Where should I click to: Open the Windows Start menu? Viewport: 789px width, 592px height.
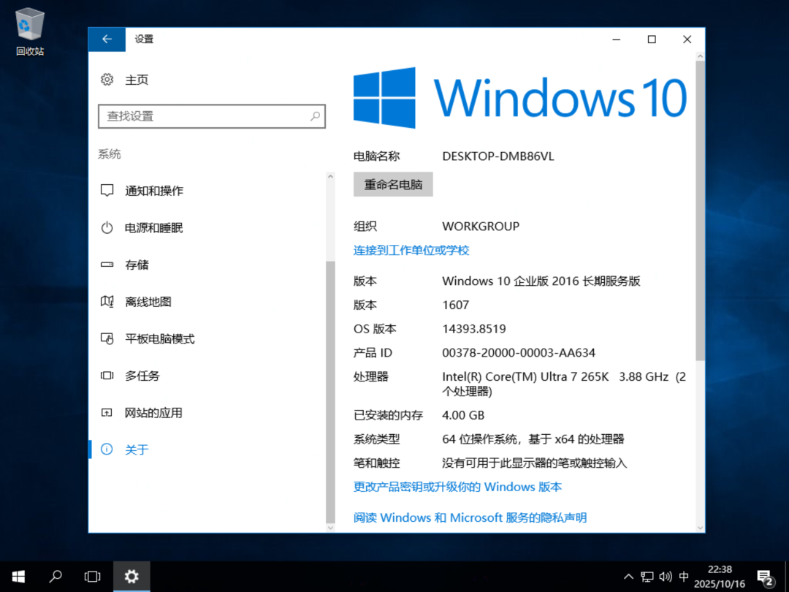(18, 577)
